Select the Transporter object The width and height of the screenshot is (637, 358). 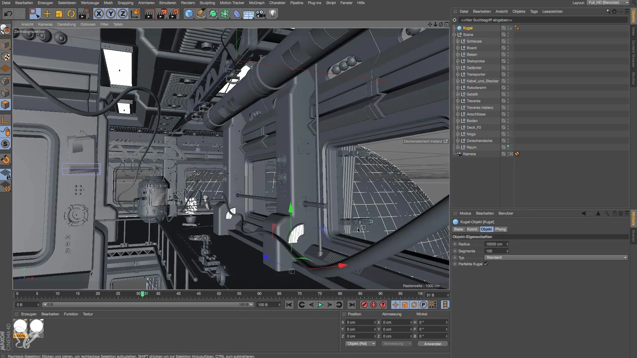pyautogui.click(x=476, y=74)
